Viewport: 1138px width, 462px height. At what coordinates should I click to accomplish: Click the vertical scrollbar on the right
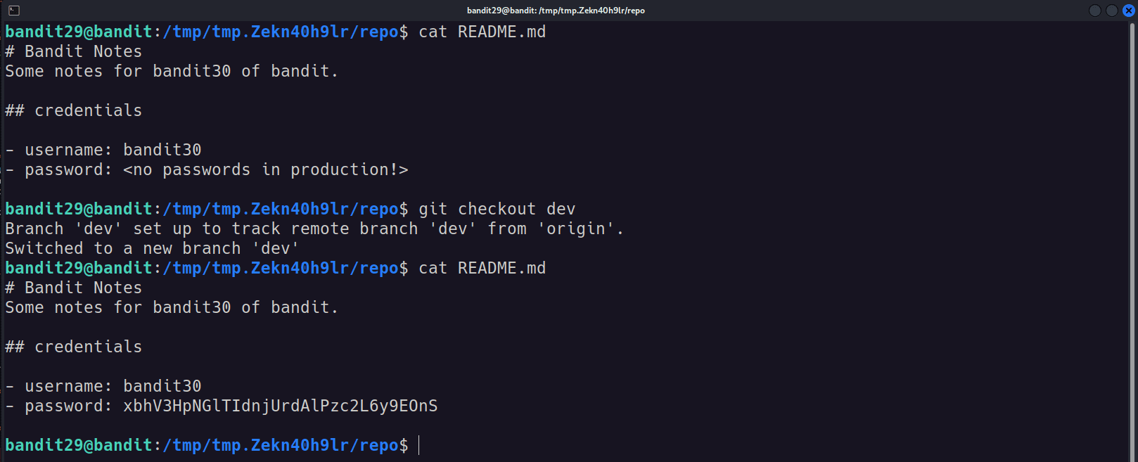point(1132,241)
